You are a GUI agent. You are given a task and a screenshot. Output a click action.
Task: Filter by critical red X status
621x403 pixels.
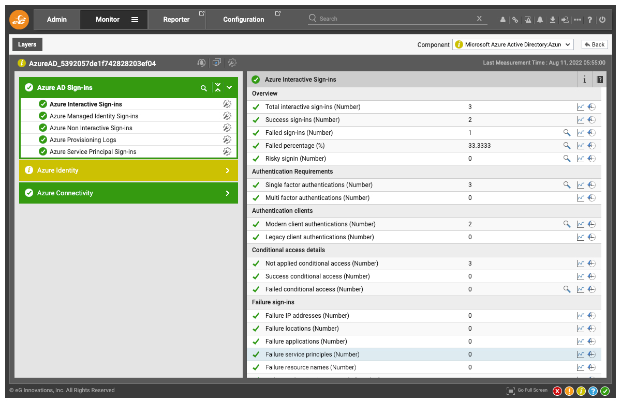tap(557, 391)
